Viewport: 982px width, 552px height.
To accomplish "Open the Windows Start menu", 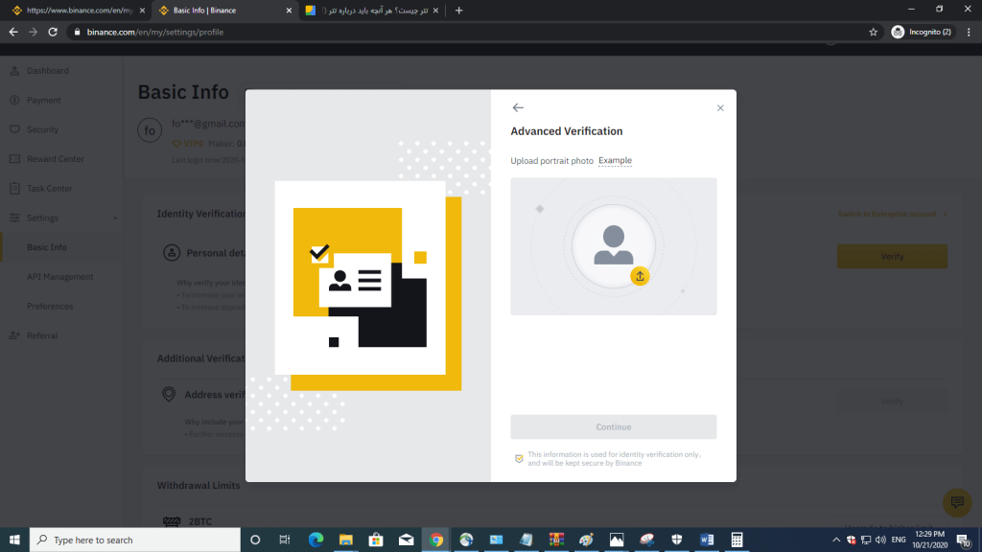I will pyautogui.click(x=14, y=540).
